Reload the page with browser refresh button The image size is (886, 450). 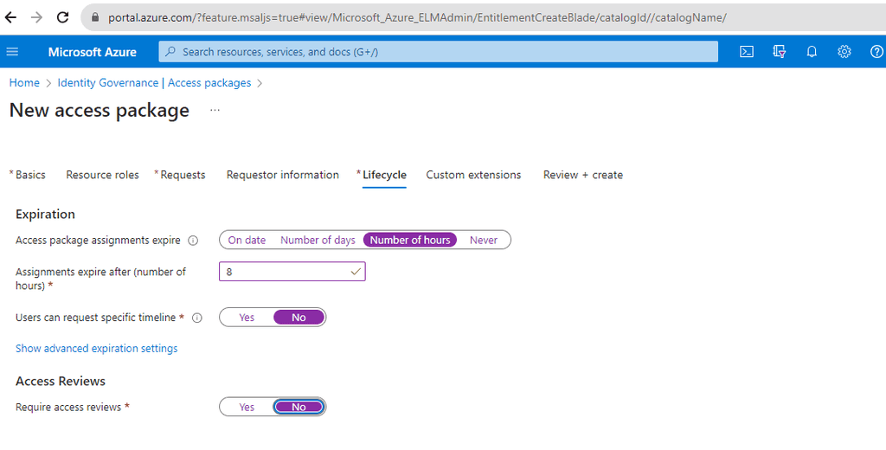(x=63, y=16)
